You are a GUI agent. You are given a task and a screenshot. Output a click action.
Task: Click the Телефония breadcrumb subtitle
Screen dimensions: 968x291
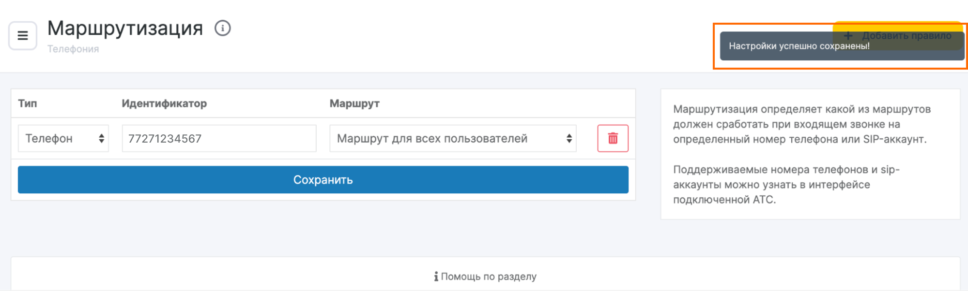click(73, 49)
